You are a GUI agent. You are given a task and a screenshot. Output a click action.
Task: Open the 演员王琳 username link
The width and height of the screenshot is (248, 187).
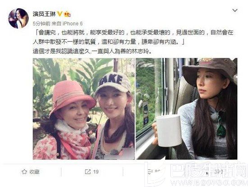(x=44, y=14)
